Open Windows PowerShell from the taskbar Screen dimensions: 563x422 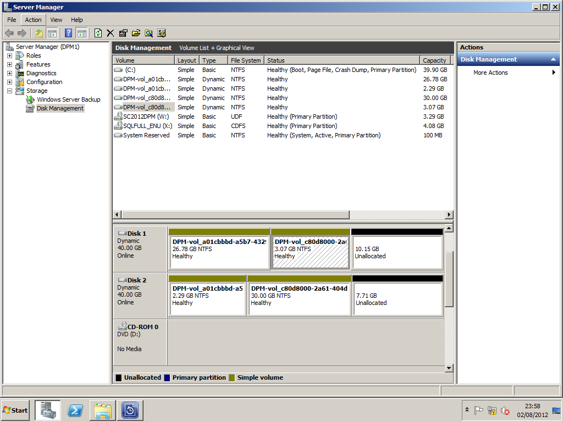[75, 410]
